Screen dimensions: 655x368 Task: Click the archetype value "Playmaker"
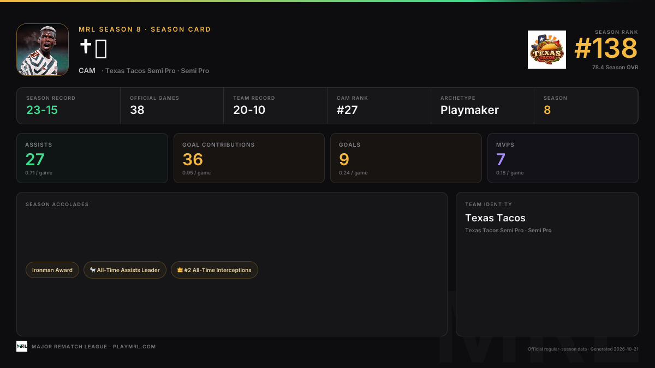click(x=469, y=110)
